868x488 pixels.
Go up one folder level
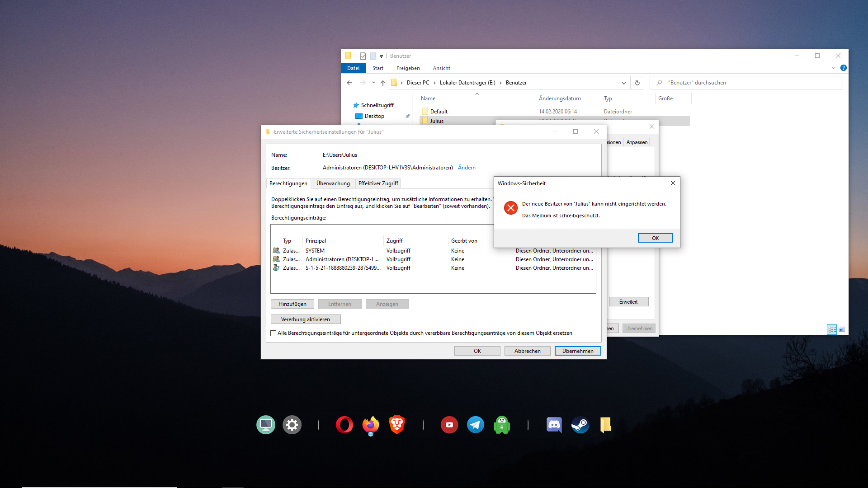coord(383,83)
